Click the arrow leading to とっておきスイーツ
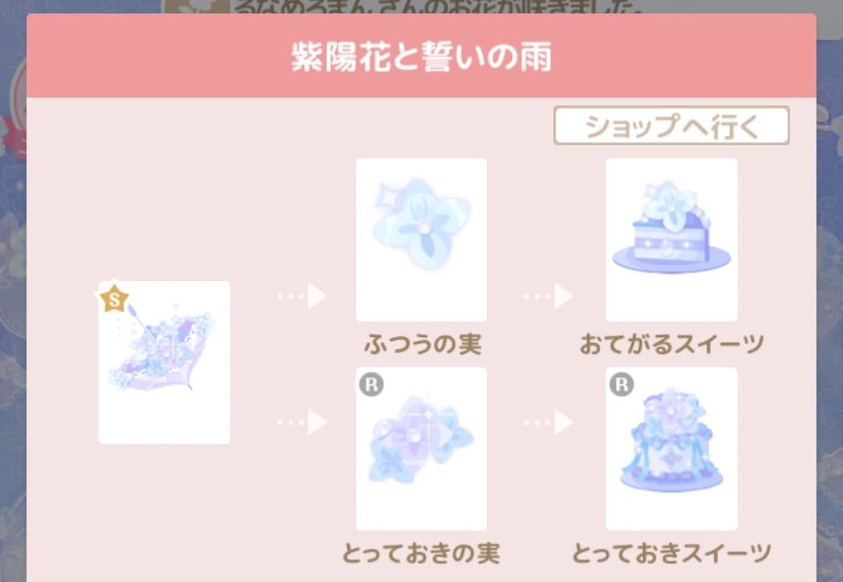Image resolution: width=843 pixels, height=582 pixels. tap(549, 422)
